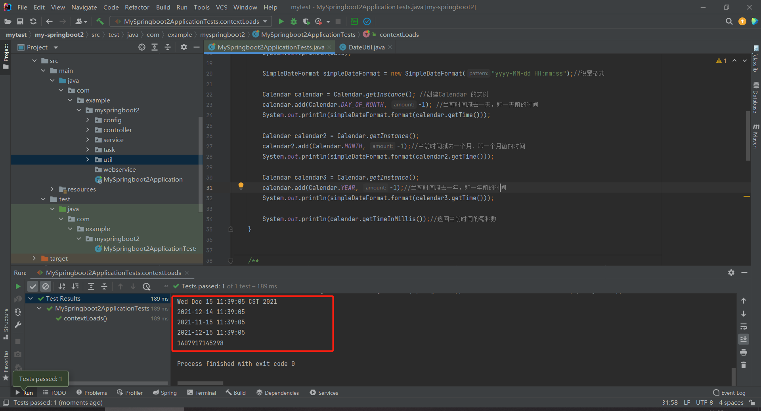Expand the target folder

(x=34, y=258)
